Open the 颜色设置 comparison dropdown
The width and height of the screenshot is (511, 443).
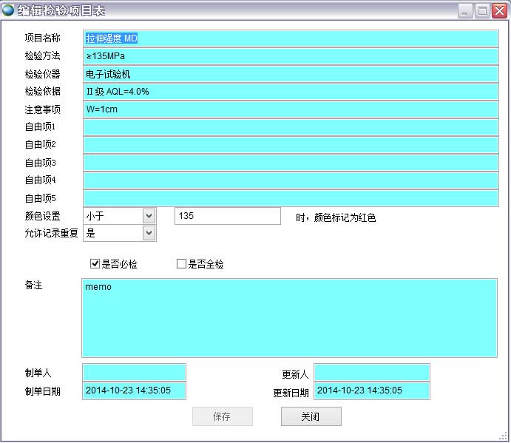coord(149,216)
